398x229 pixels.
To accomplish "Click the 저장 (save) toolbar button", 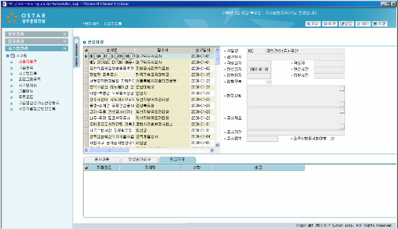I will pyautogui.click(x=380, y=24).
